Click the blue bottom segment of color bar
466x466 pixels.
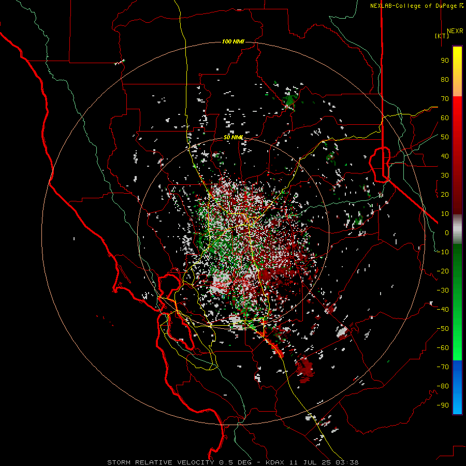point(457,387)
